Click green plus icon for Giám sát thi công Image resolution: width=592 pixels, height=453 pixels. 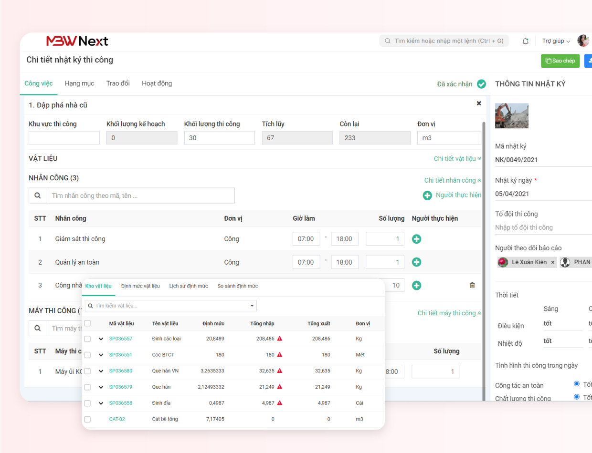(x=416, y=239)
